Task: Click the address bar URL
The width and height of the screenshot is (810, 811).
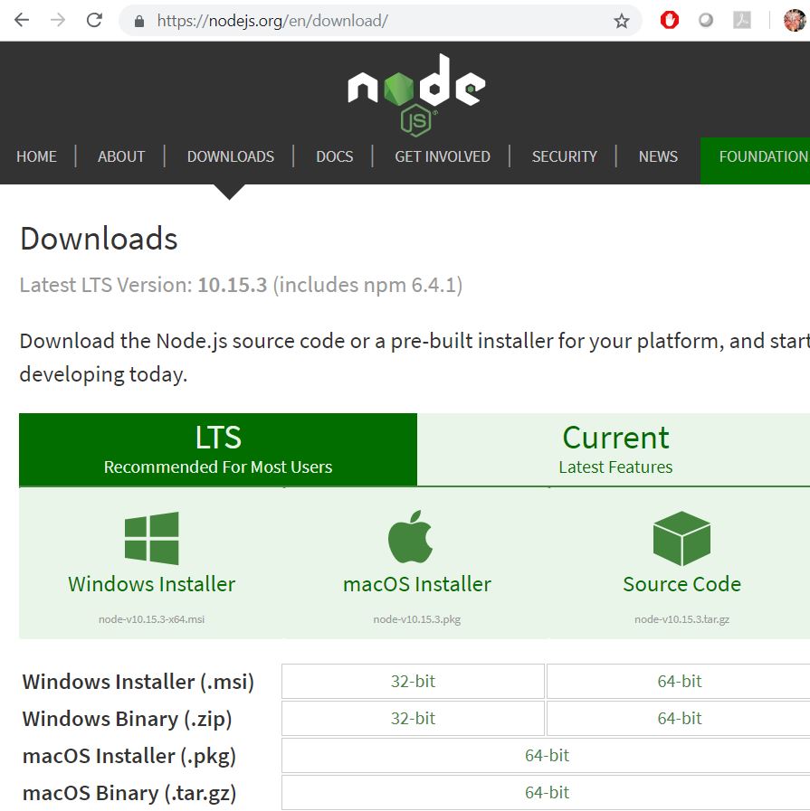Action: pyautogui.click(x=272, y=21)
